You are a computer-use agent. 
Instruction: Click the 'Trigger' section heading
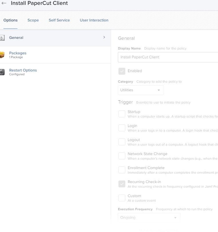pyautogui.click(x=125, y=102)
